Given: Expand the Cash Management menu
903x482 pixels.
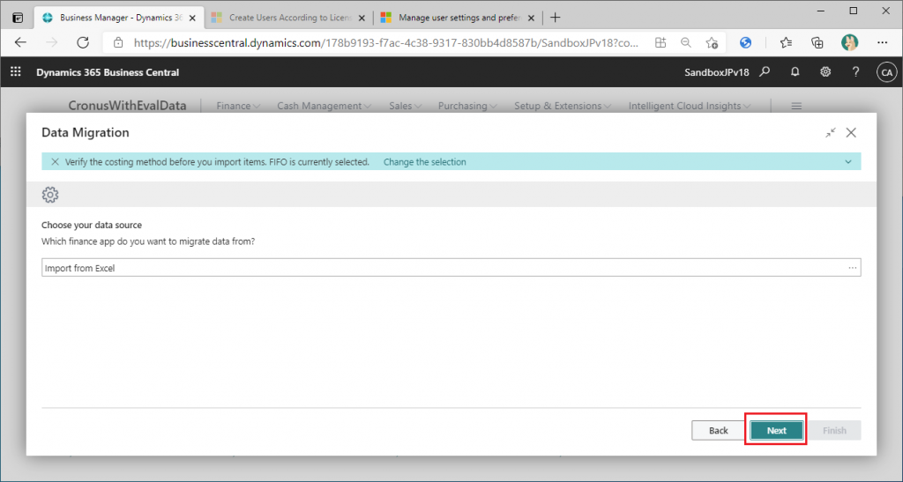Looking at the screenshot, I should [324, 106].
